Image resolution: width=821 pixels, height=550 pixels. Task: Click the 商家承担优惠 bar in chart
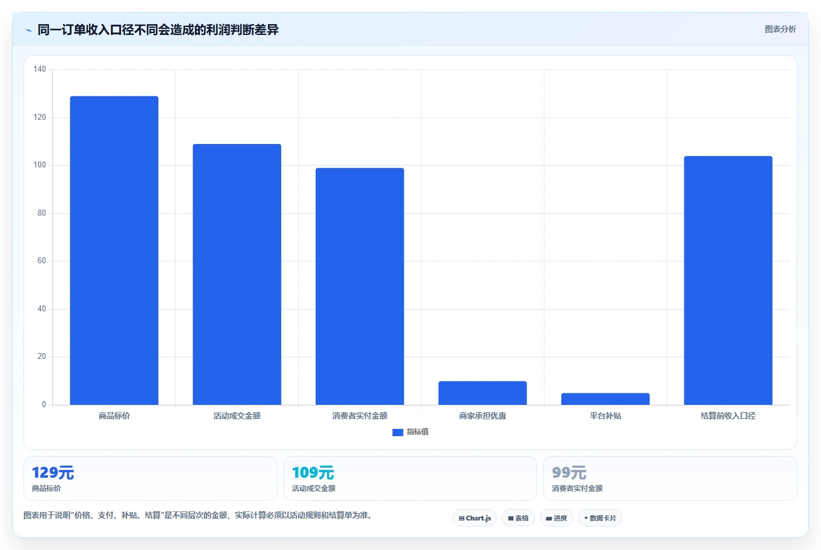[482, 393]
